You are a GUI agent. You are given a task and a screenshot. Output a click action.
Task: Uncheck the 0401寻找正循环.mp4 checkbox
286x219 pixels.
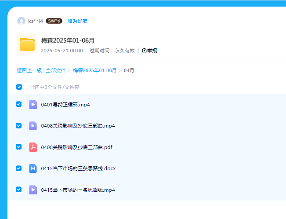click(19, 104)
